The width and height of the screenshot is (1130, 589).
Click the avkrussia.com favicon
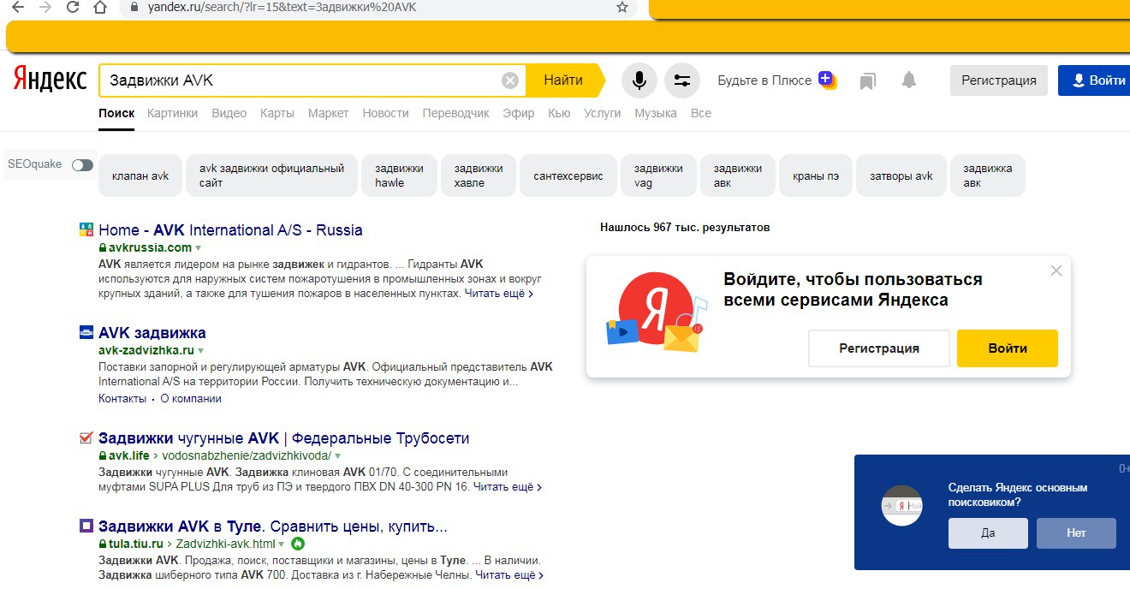point(86,229)
